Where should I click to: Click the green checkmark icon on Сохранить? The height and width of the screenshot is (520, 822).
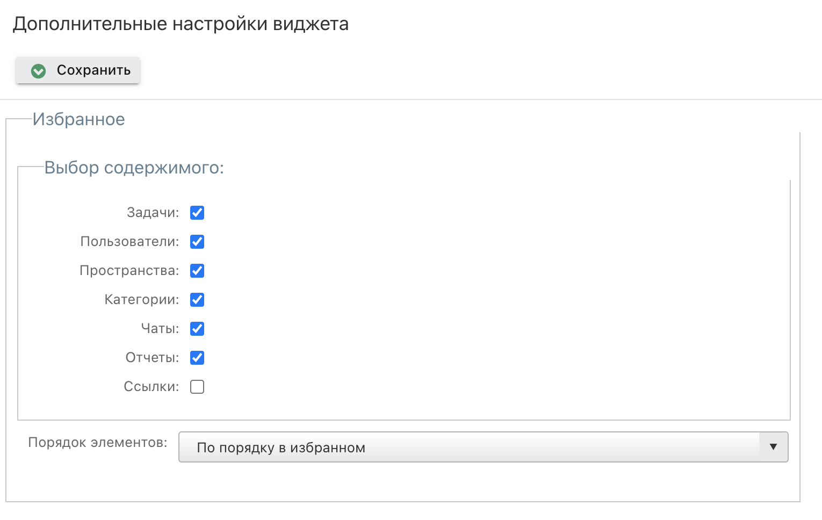tap(39, 71)
